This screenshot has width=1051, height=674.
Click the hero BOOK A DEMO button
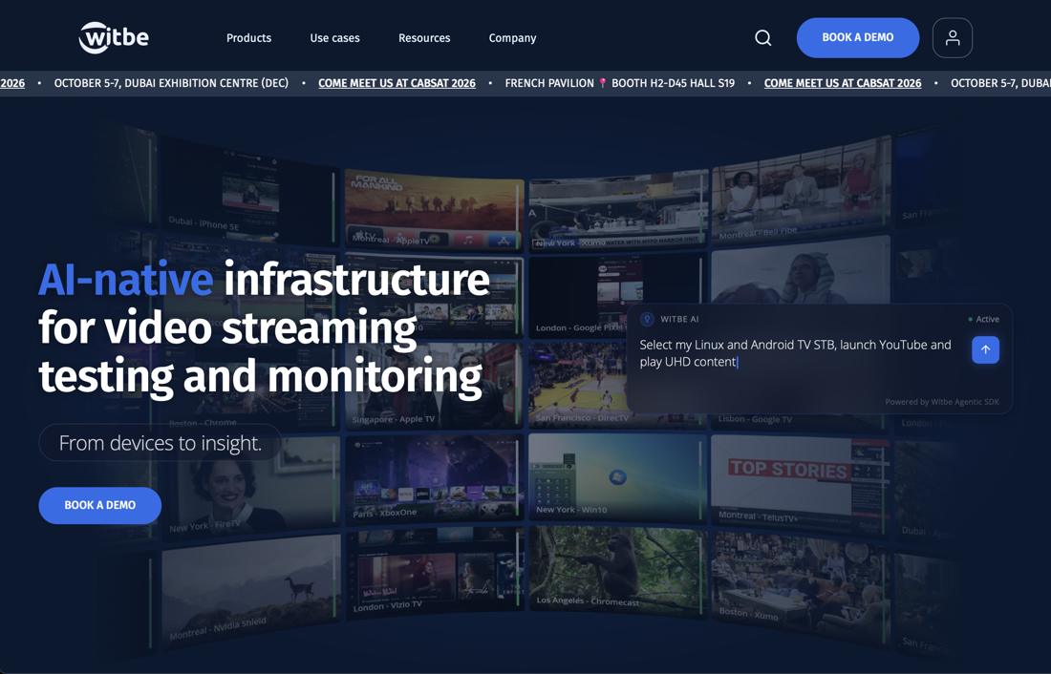pyautogui.click(x=100, y=505)
